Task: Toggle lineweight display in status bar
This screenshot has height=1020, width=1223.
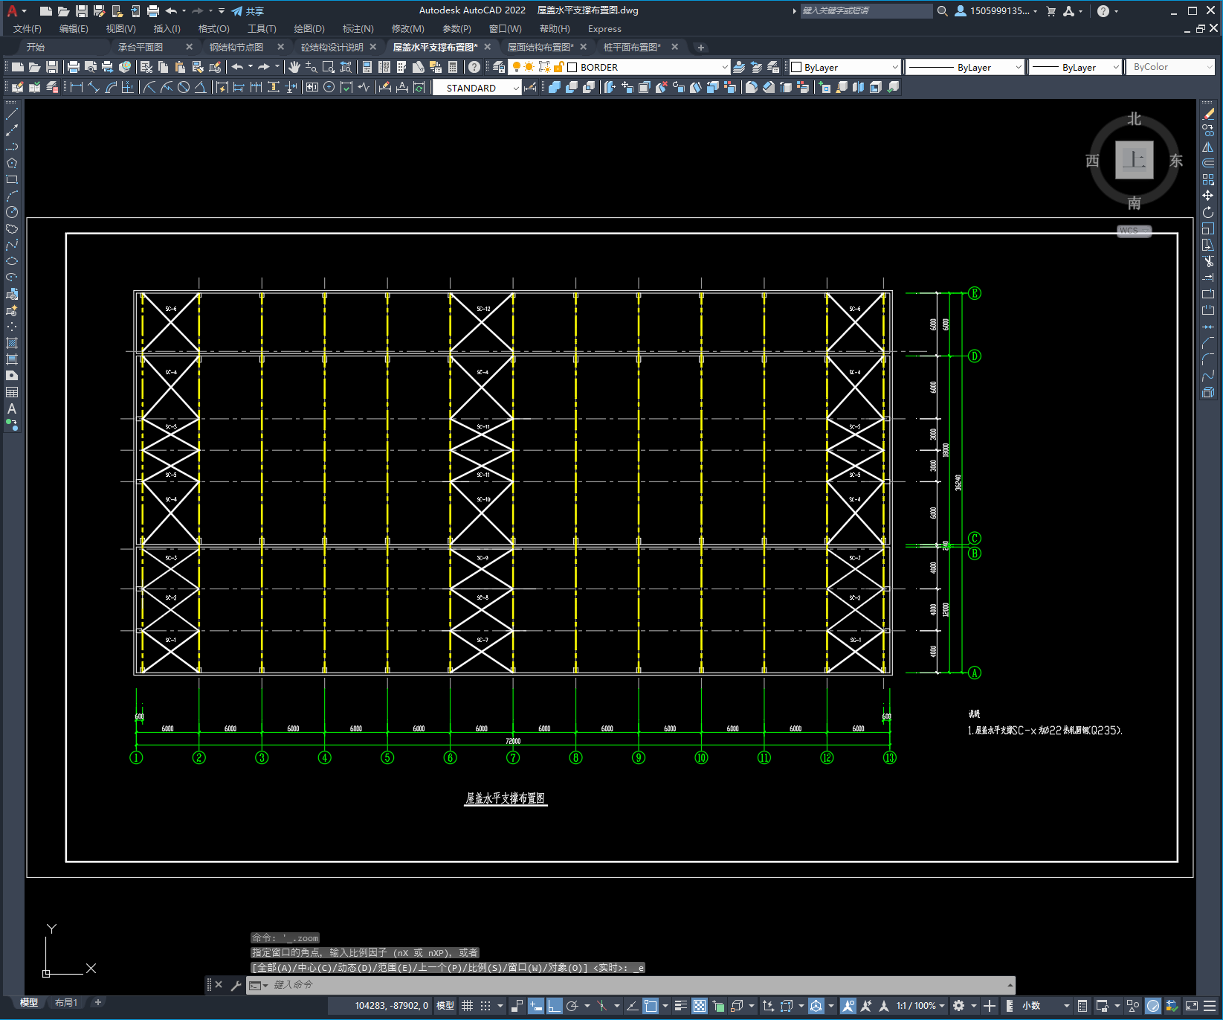Action: pyautogui.click(x=681, y=1006)
